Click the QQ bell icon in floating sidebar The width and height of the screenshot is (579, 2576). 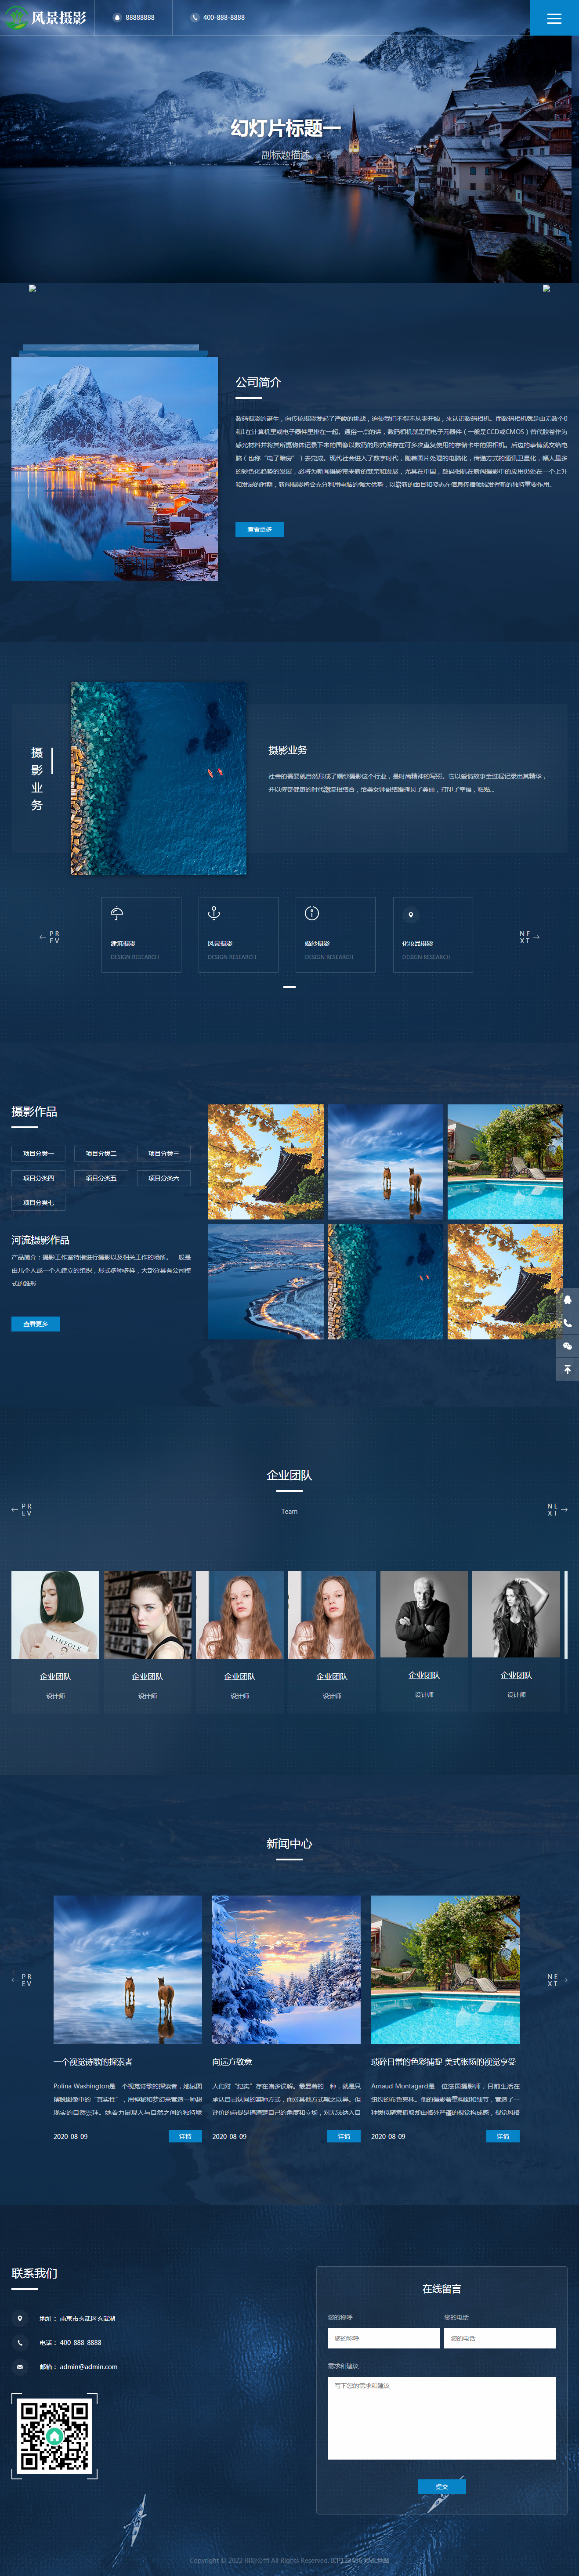click(x=567, y=1299)
